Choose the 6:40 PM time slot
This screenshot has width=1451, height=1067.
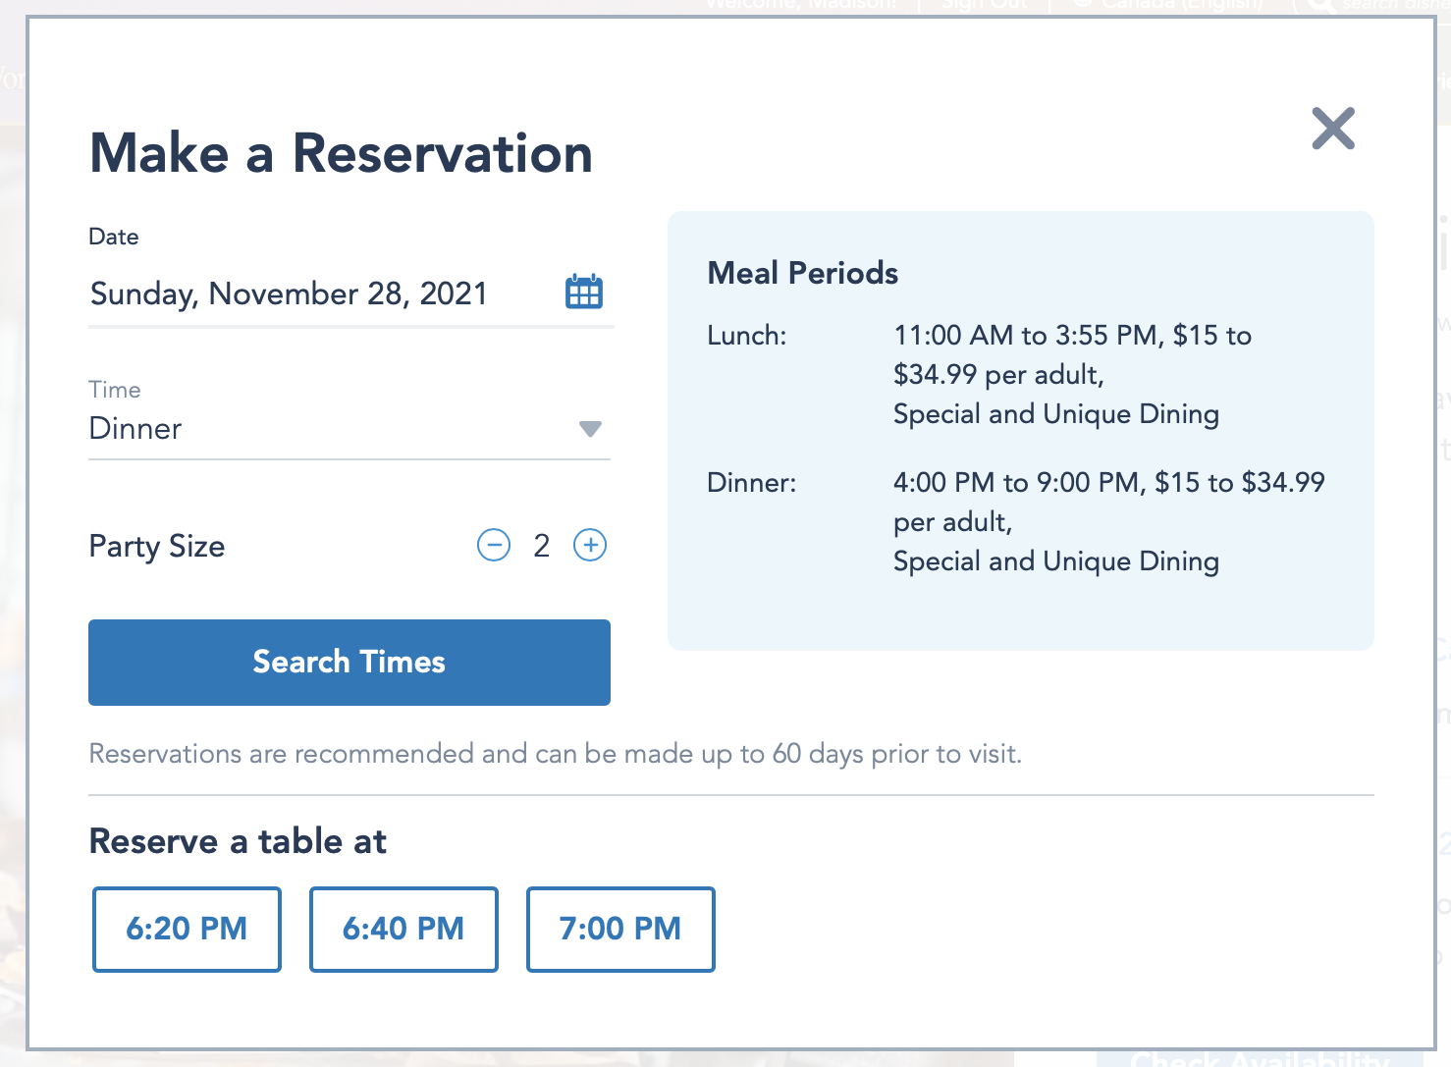pos(403,929)
